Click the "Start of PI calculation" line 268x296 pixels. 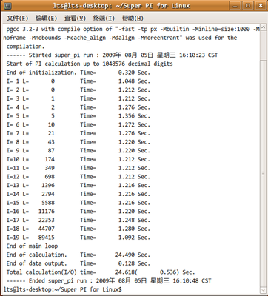(x=90, y=64)
